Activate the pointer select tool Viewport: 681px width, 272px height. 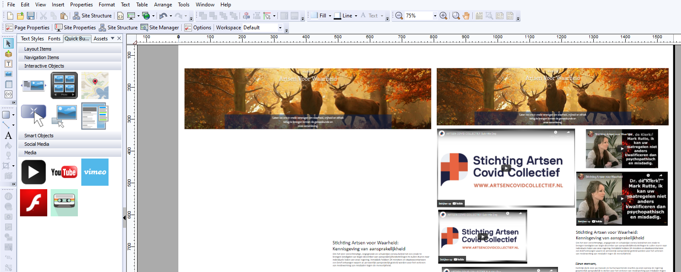point(8,43)
